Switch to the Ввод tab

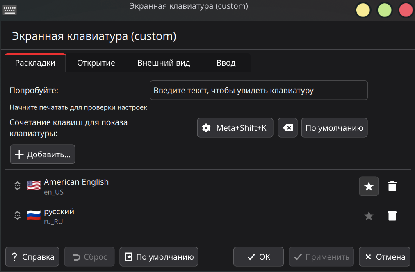[x=226, y=63]
